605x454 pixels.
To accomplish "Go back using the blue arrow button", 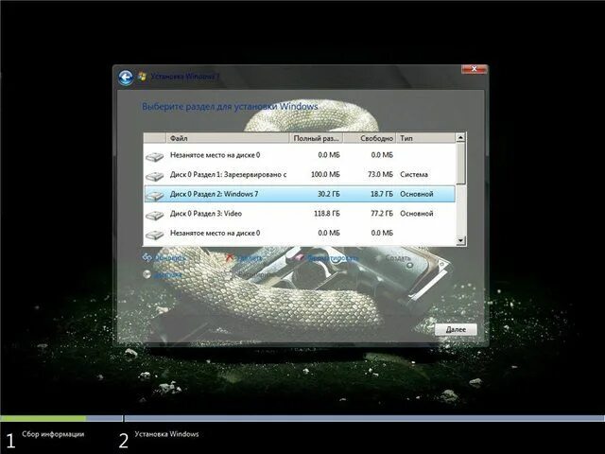I will pyautogui.click(x=126, y=78).
